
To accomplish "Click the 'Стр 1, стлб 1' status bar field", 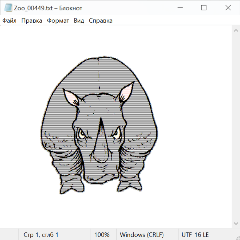I will [41, 235].
